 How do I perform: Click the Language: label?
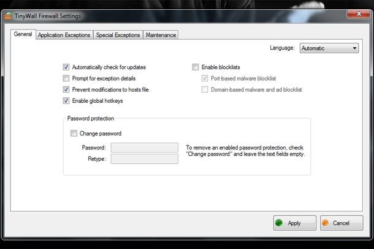(x=282, y=48)
